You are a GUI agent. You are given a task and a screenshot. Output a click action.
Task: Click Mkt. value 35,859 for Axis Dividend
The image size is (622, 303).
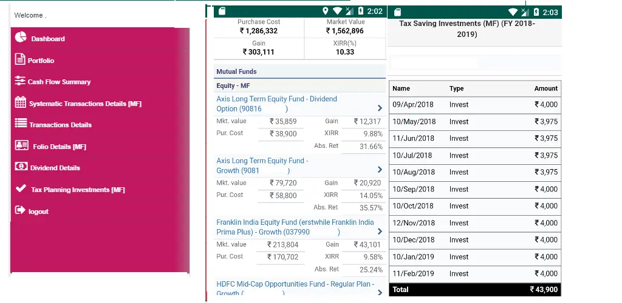coord(283,121)
